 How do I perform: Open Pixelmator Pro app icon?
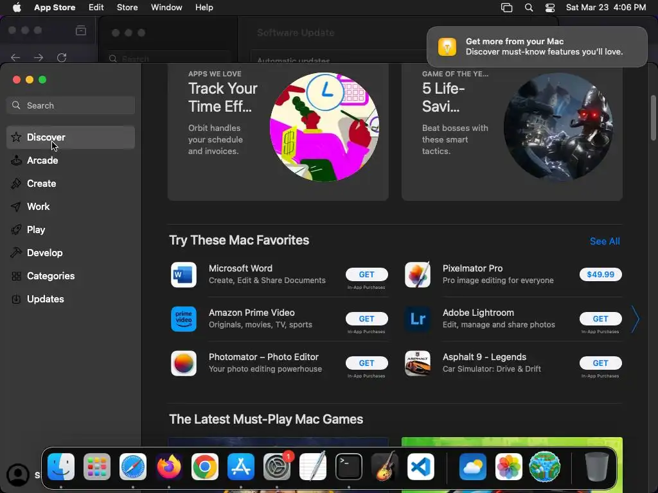(418, 275)
